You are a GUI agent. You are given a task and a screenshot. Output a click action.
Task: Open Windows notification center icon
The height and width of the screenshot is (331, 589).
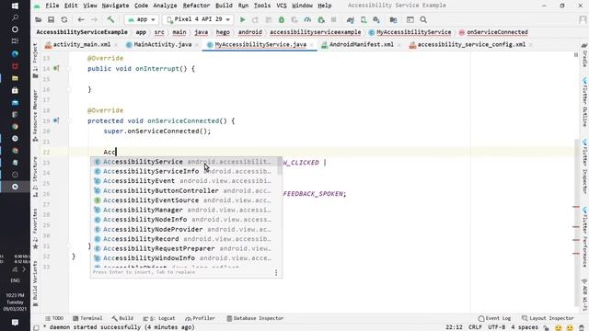click(15, 323)
